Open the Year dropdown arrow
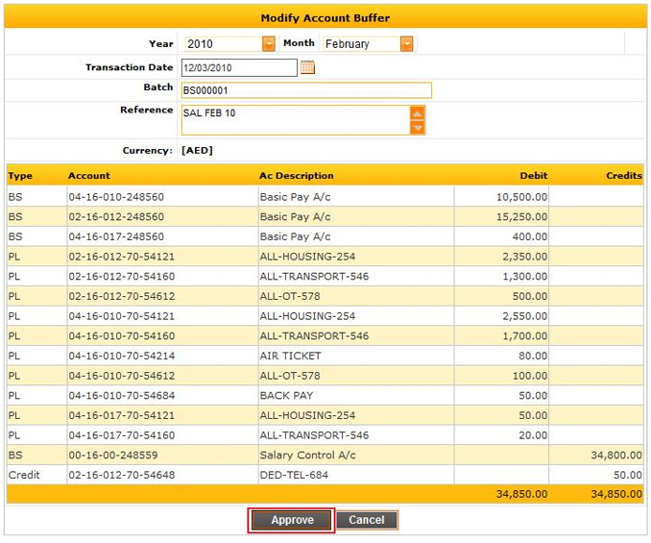The height and width of the screenshot is (543, 651). pos(269,43)
